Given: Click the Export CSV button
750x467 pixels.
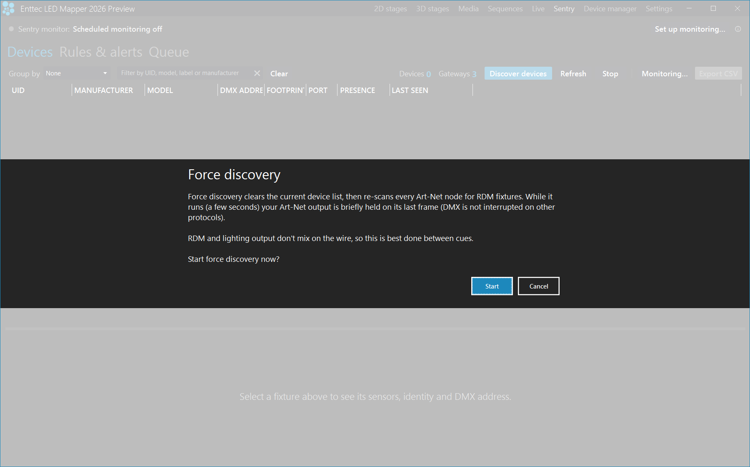Looking at the screenshot, I should click(x=718, y=73).
